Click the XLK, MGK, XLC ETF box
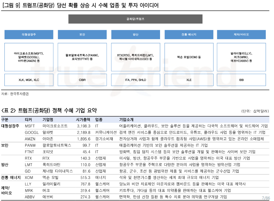274x201 pixels. click(x=29, y=80)
